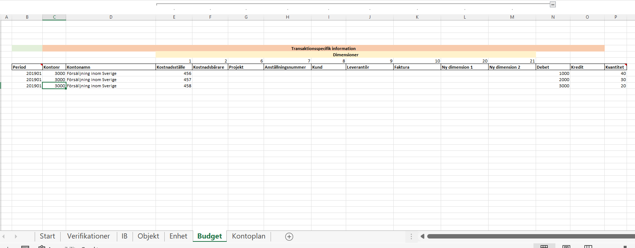Select the Enhet sheet tab
The image size is (635, 248).
coord(178,236)
